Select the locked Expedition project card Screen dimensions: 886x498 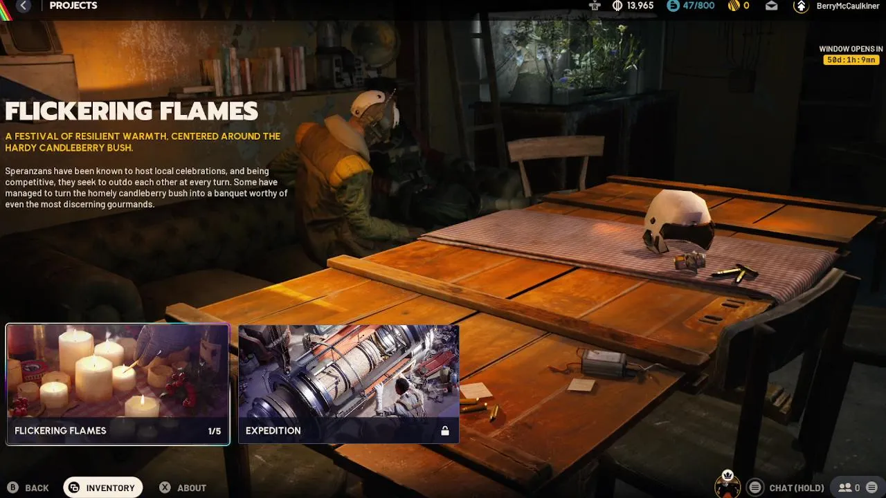coord(348,384)
